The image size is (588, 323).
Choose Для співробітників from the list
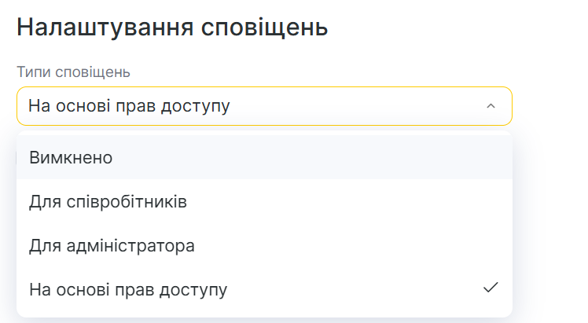pos(108,201)
